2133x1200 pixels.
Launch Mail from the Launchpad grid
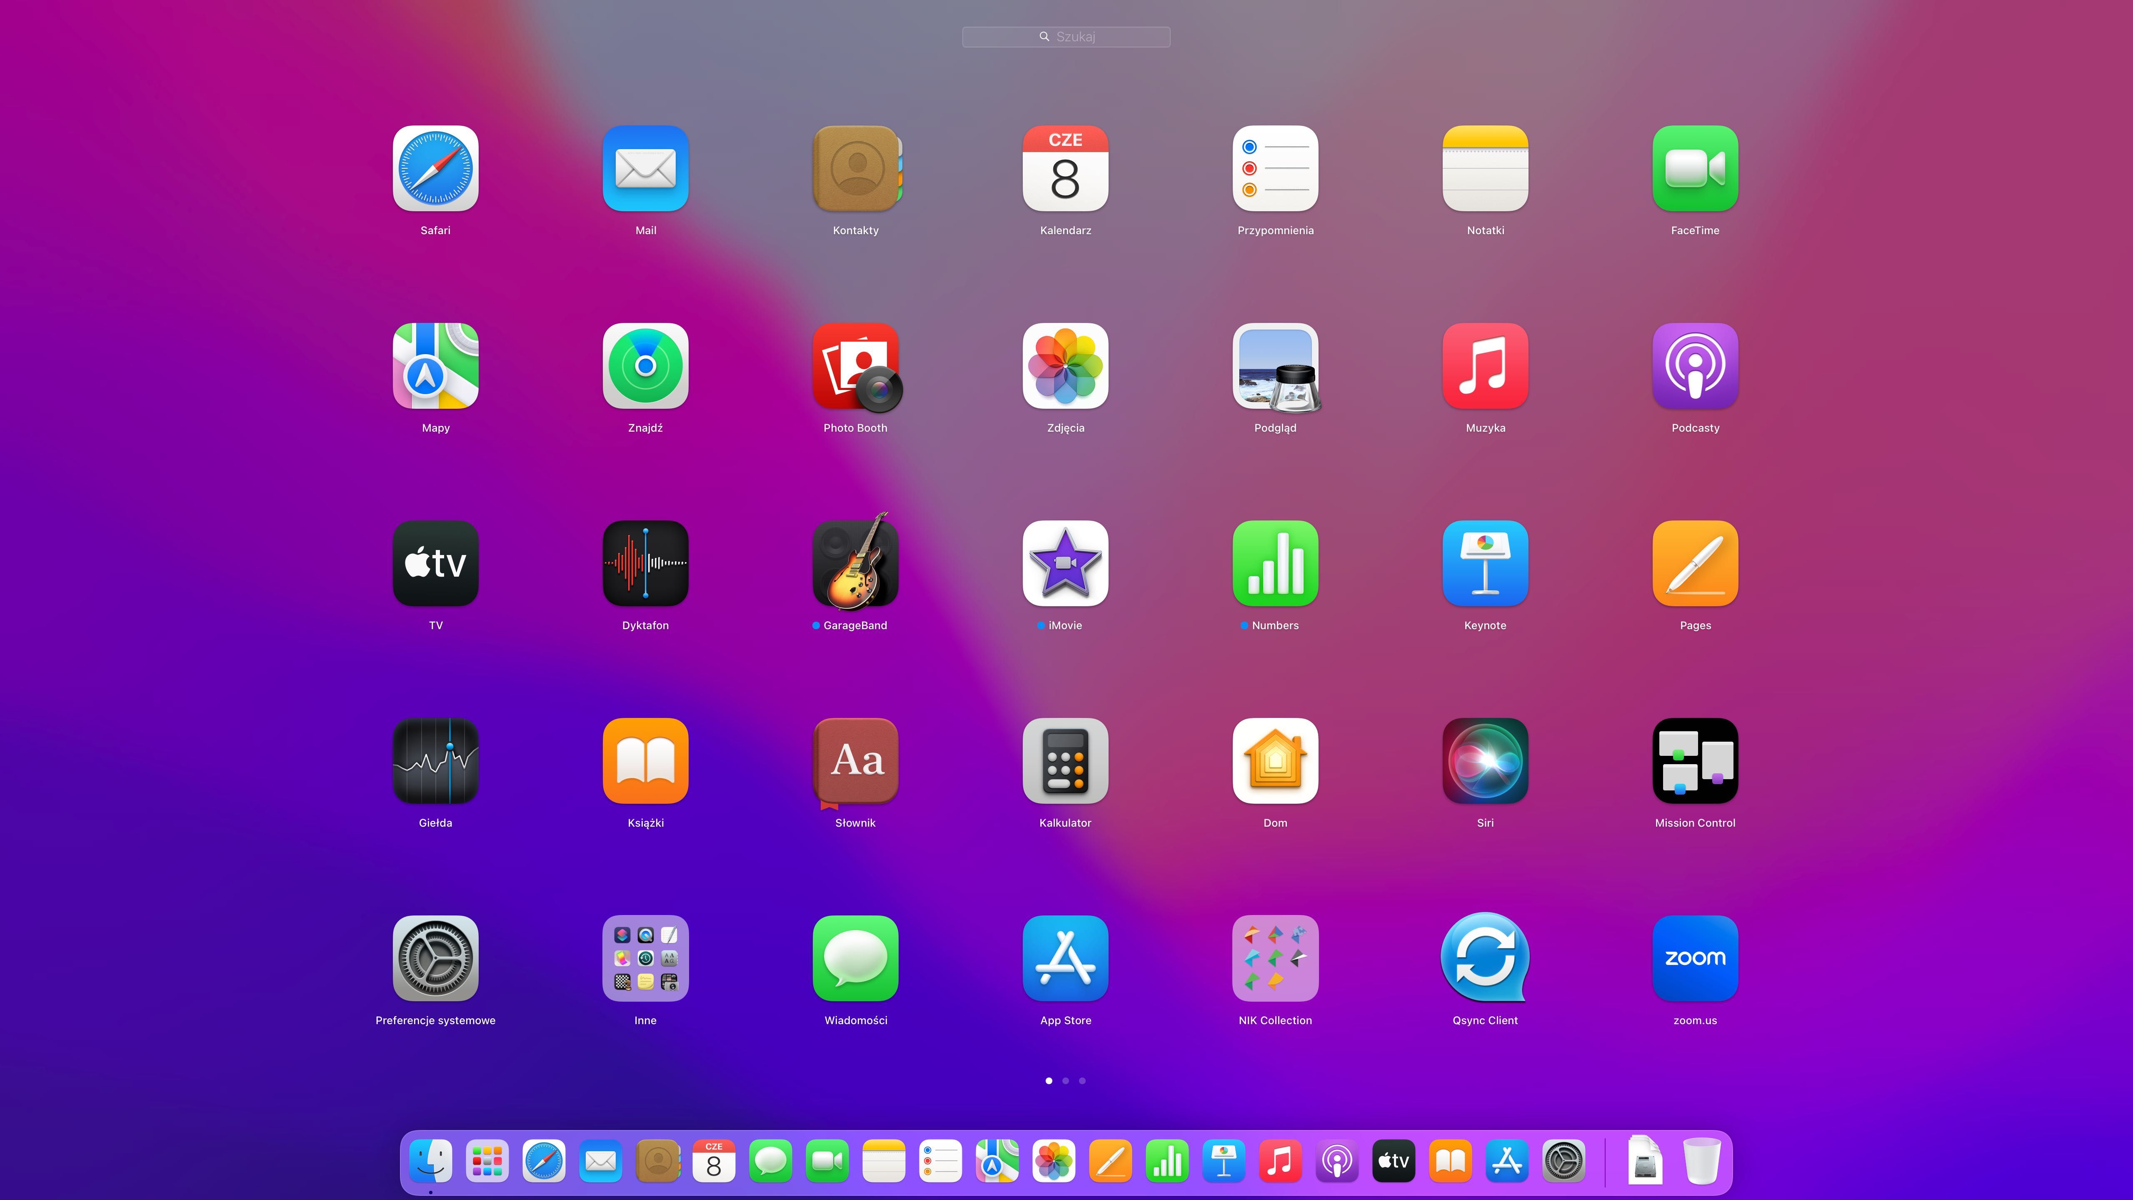coord(646,168)
